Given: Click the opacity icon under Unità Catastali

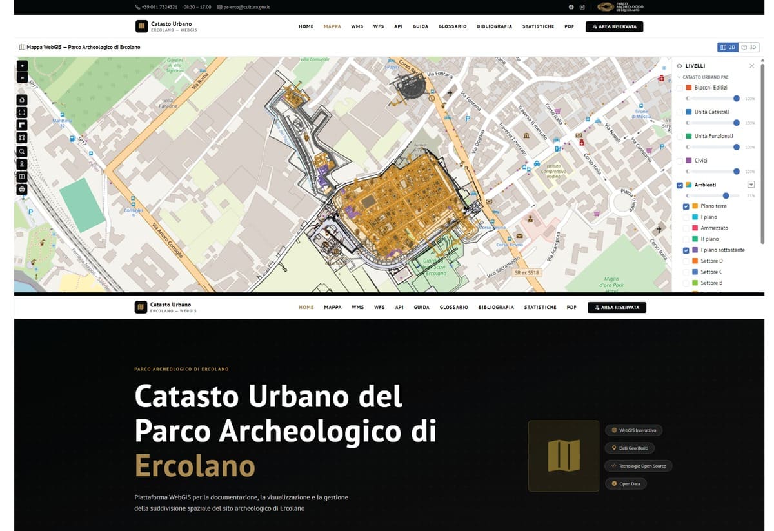Looking at the screenshot, I should [x=688, y=123].
